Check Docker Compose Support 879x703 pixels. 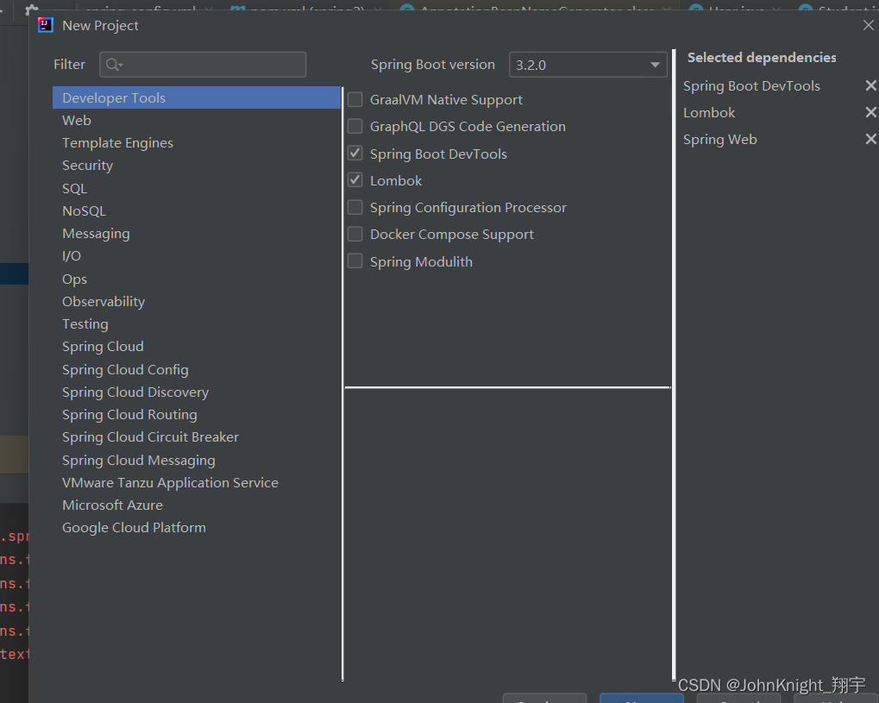355,234
